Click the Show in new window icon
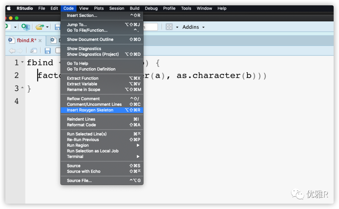The image size is (339, 209). tap(34, 51)
